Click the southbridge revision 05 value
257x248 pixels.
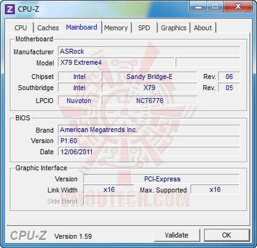click(x=229, y=88)
